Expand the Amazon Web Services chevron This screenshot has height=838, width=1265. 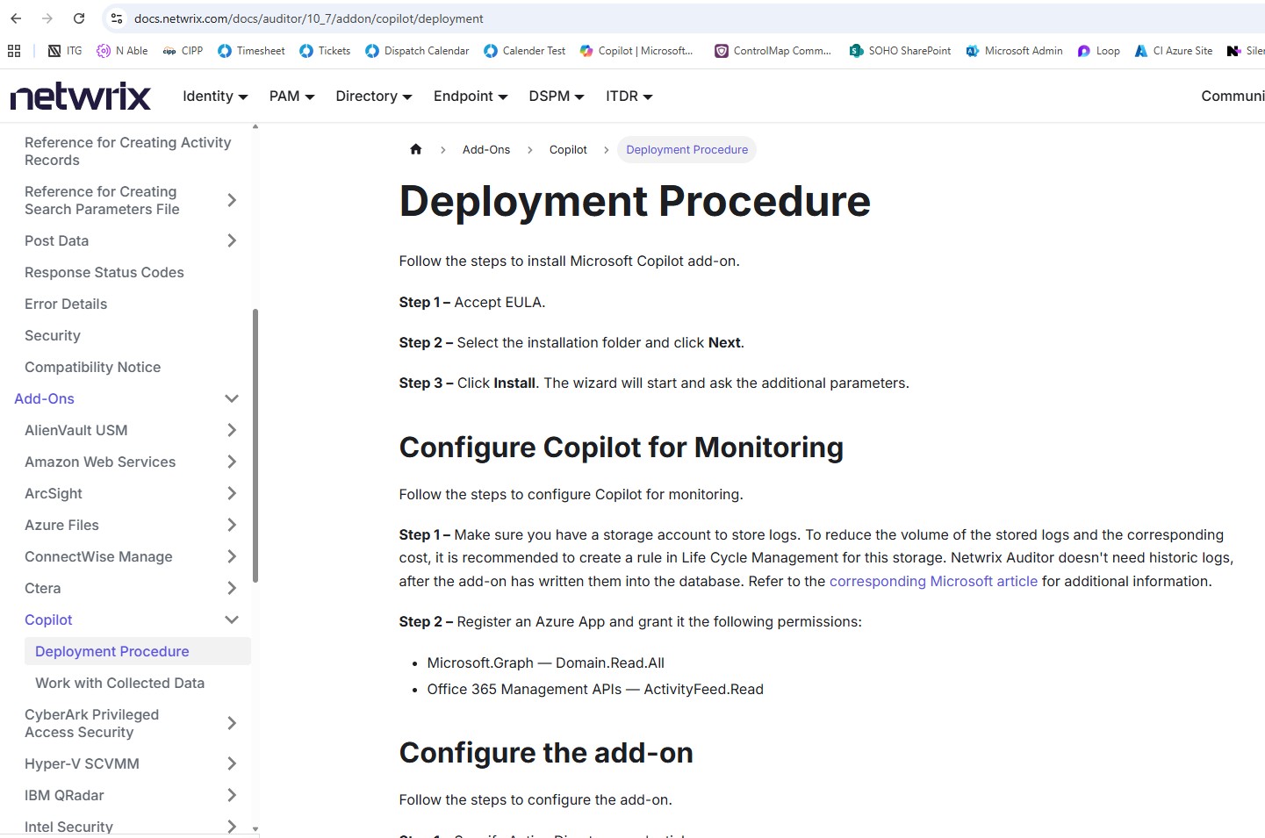(232, 462)
